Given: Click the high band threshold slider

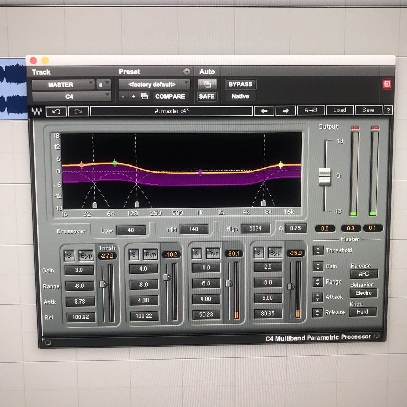Looking at the screenshot, I should click(290, 286).
